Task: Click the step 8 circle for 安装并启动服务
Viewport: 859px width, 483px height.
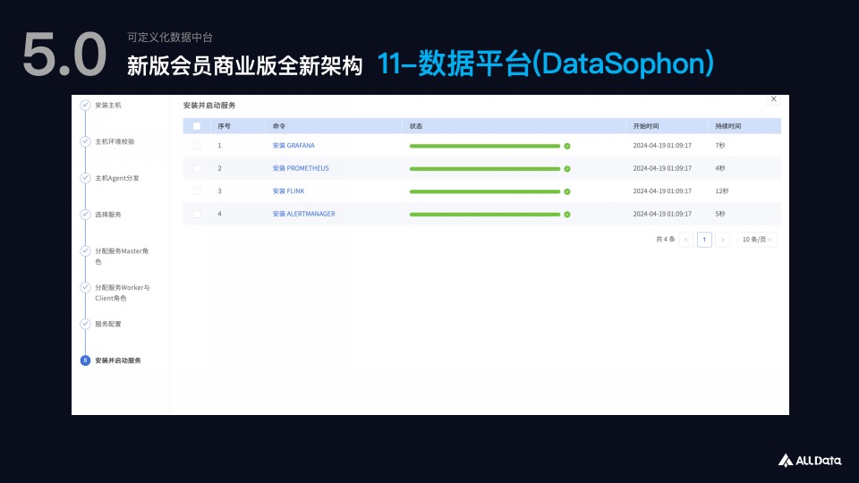Action: [x=85, y=360]
